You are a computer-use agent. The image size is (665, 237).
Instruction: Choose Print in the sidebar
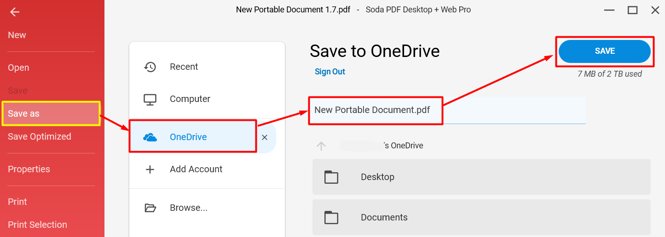coord(17,202)
